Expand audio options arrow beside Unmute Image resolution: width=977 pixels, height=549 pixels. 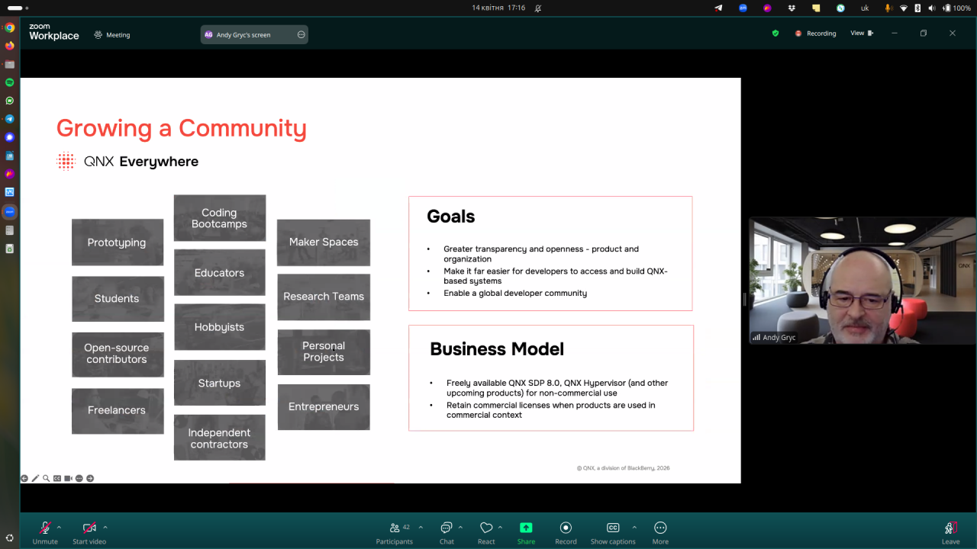[x=60, y=527]
